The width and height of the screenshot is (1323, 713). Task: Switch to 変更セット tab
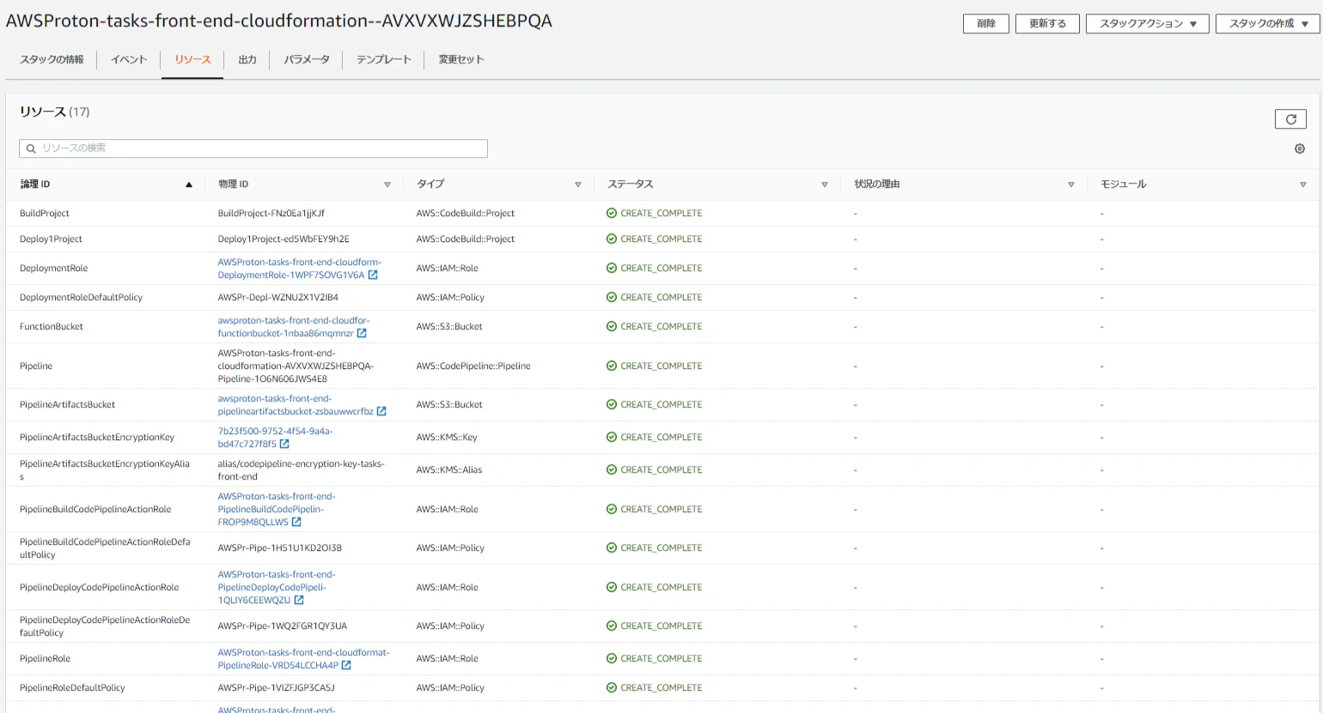click(461, 60)
